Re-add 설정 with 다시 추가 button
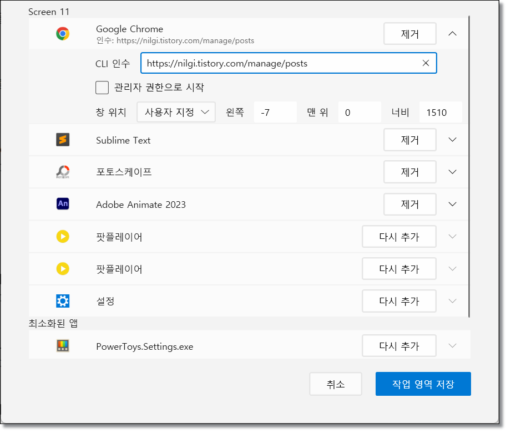 click(399, 301)
